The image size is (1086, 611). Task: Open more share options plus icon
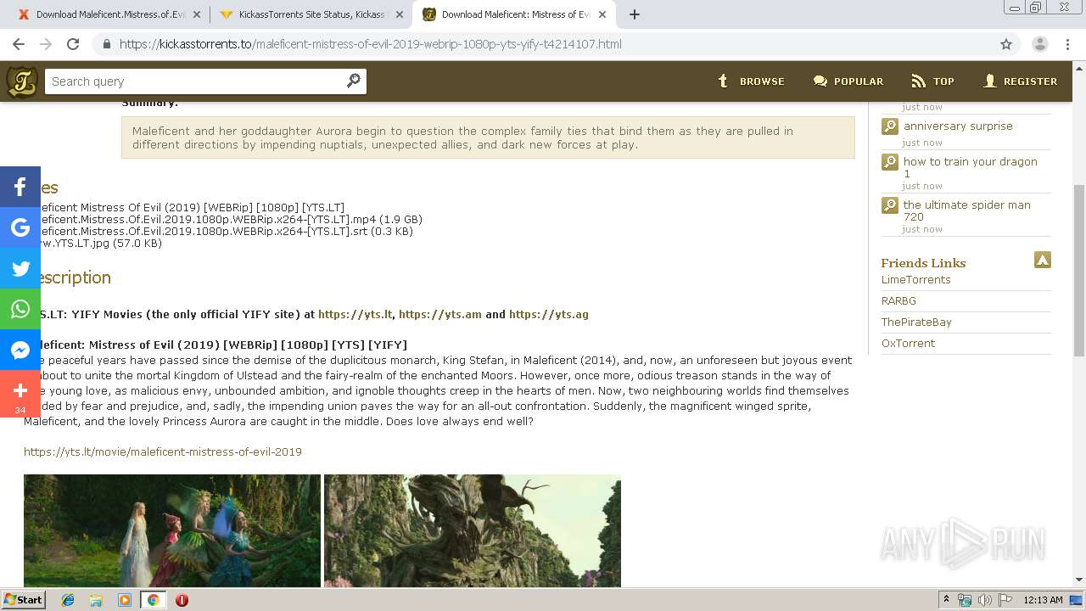click(x=20, y=394)
